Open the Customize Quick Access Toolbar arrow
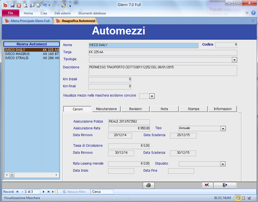Image resolution: width=258 pixels, height=202 pixels. click(x=70, y=6)
